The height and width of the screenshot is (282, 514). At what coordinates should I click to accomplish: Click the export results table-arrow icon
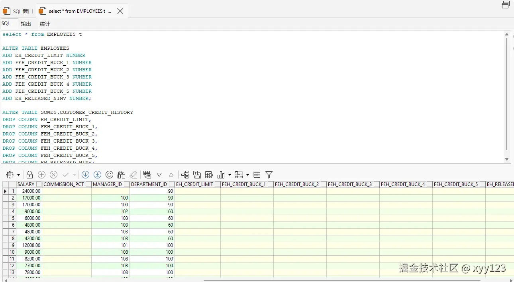[x=209, y=174]
